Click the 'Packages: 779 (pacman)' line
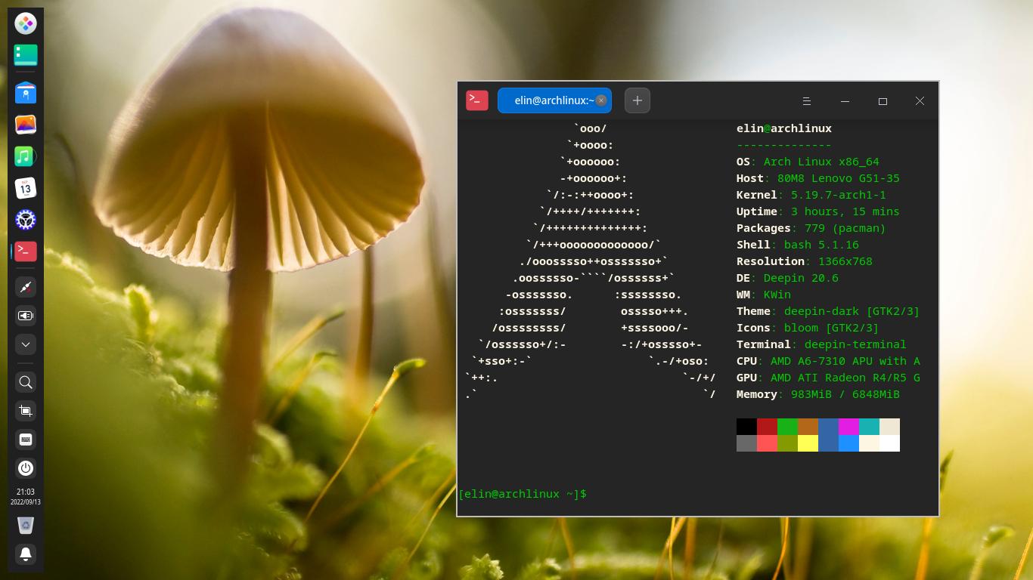The width and height of the screenshot is (1033, 580). 811,228
